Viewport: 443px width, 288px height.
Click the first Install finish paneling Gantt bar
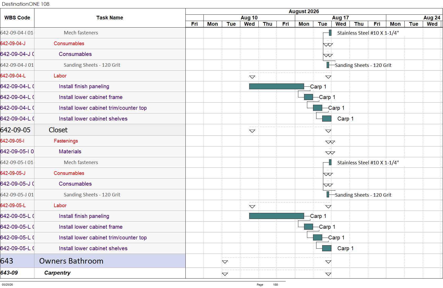pos(277,86)
